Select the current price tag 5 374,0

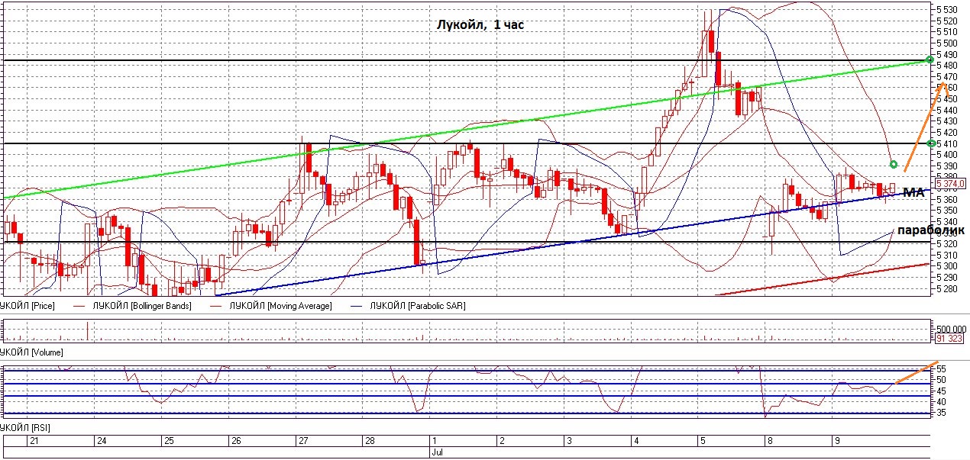[x=950, y=184]
